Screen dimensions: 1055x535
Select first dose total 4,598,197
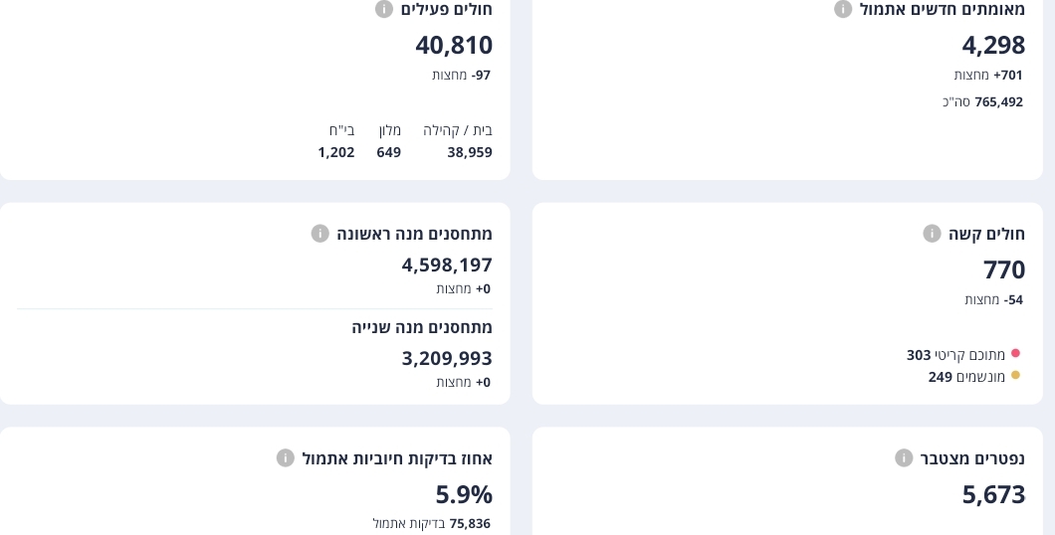tap(447, 265)
